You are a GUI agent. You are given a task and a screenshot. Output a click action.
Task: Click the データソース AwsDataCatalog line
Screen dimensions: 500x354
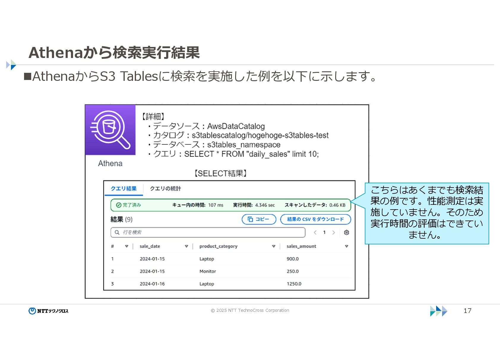click(x=206, y=126)
